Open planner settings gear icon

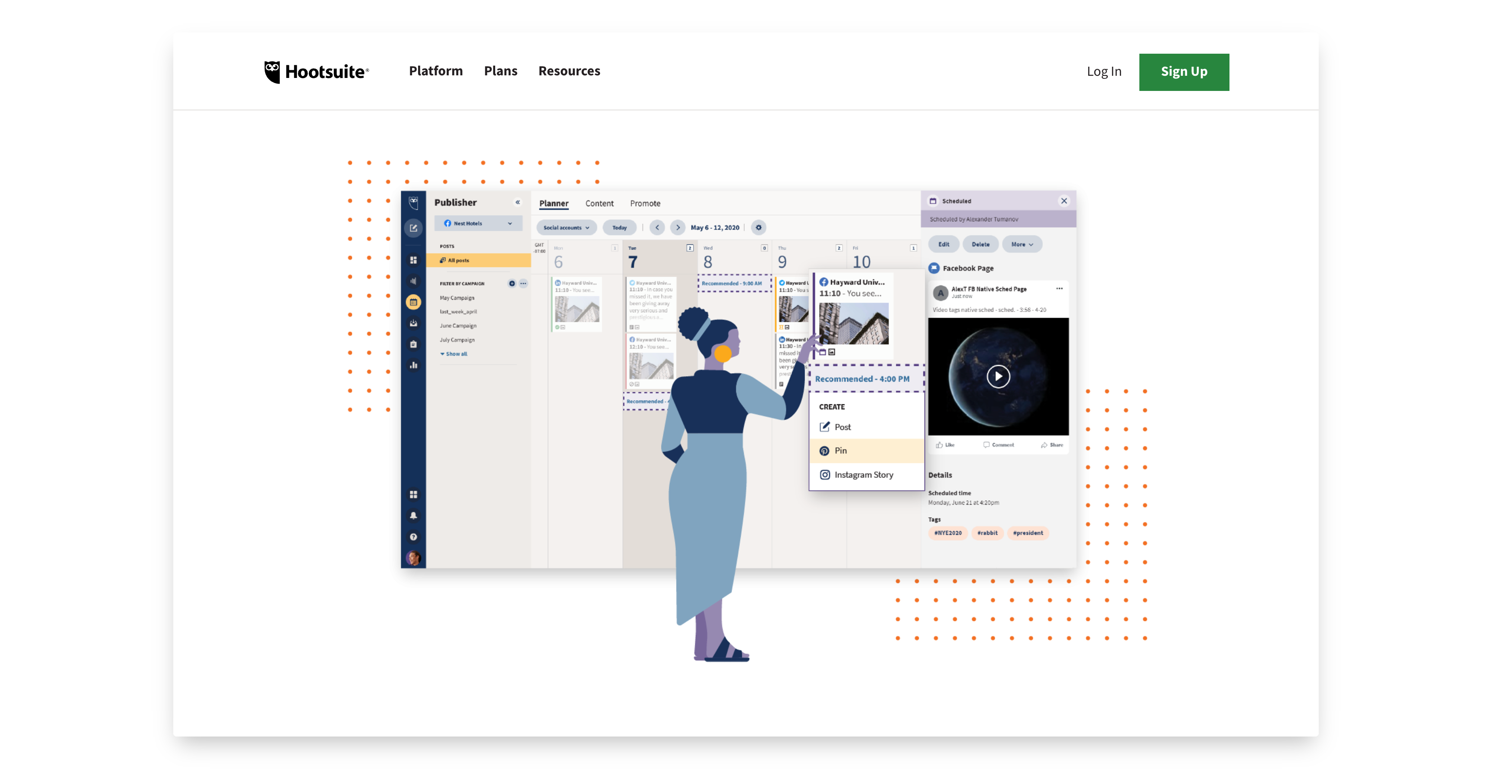(759, 228)
